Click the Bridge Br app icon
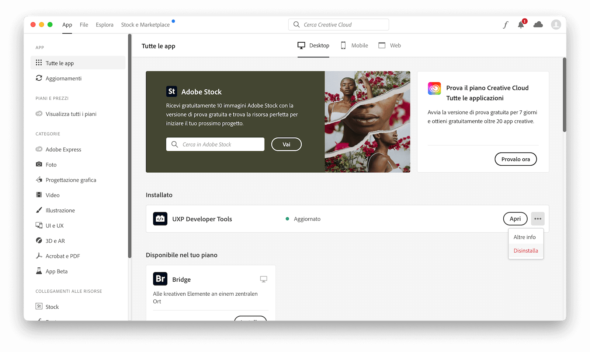Viewport: 590px width, 352px height. coord(160,279)
